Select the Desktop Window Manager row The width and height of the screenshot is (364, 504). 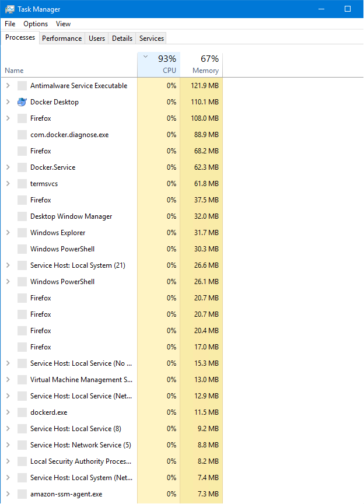(x=112, y=216)
